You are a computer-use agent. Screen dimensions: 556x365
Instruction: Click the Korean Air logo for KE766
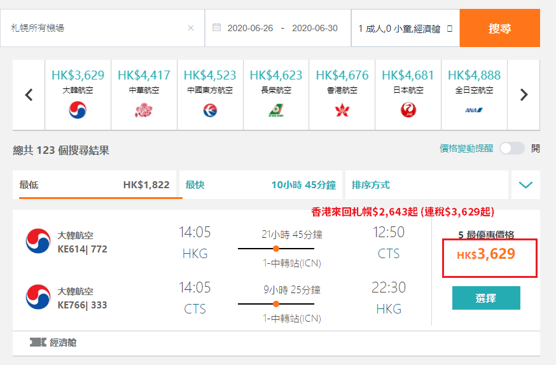[x=38, y=296]
